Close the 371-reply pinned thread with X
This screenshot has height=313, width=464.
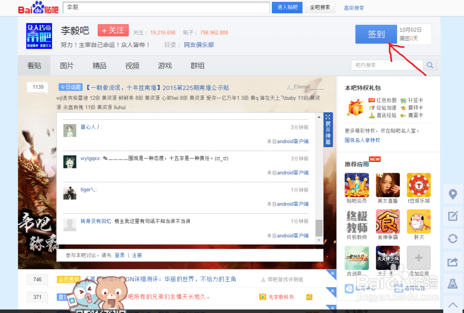point(333,291)
